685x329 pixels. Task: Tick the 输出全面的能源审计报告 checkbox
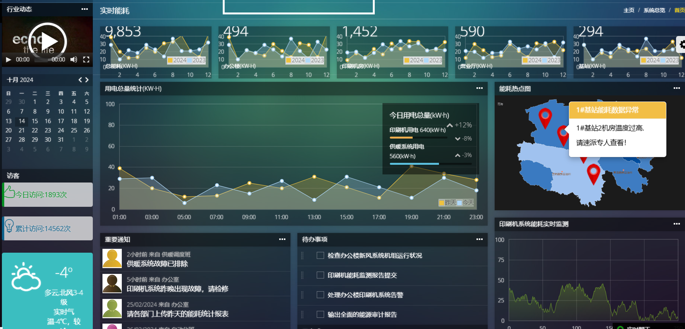coord(320,314)
